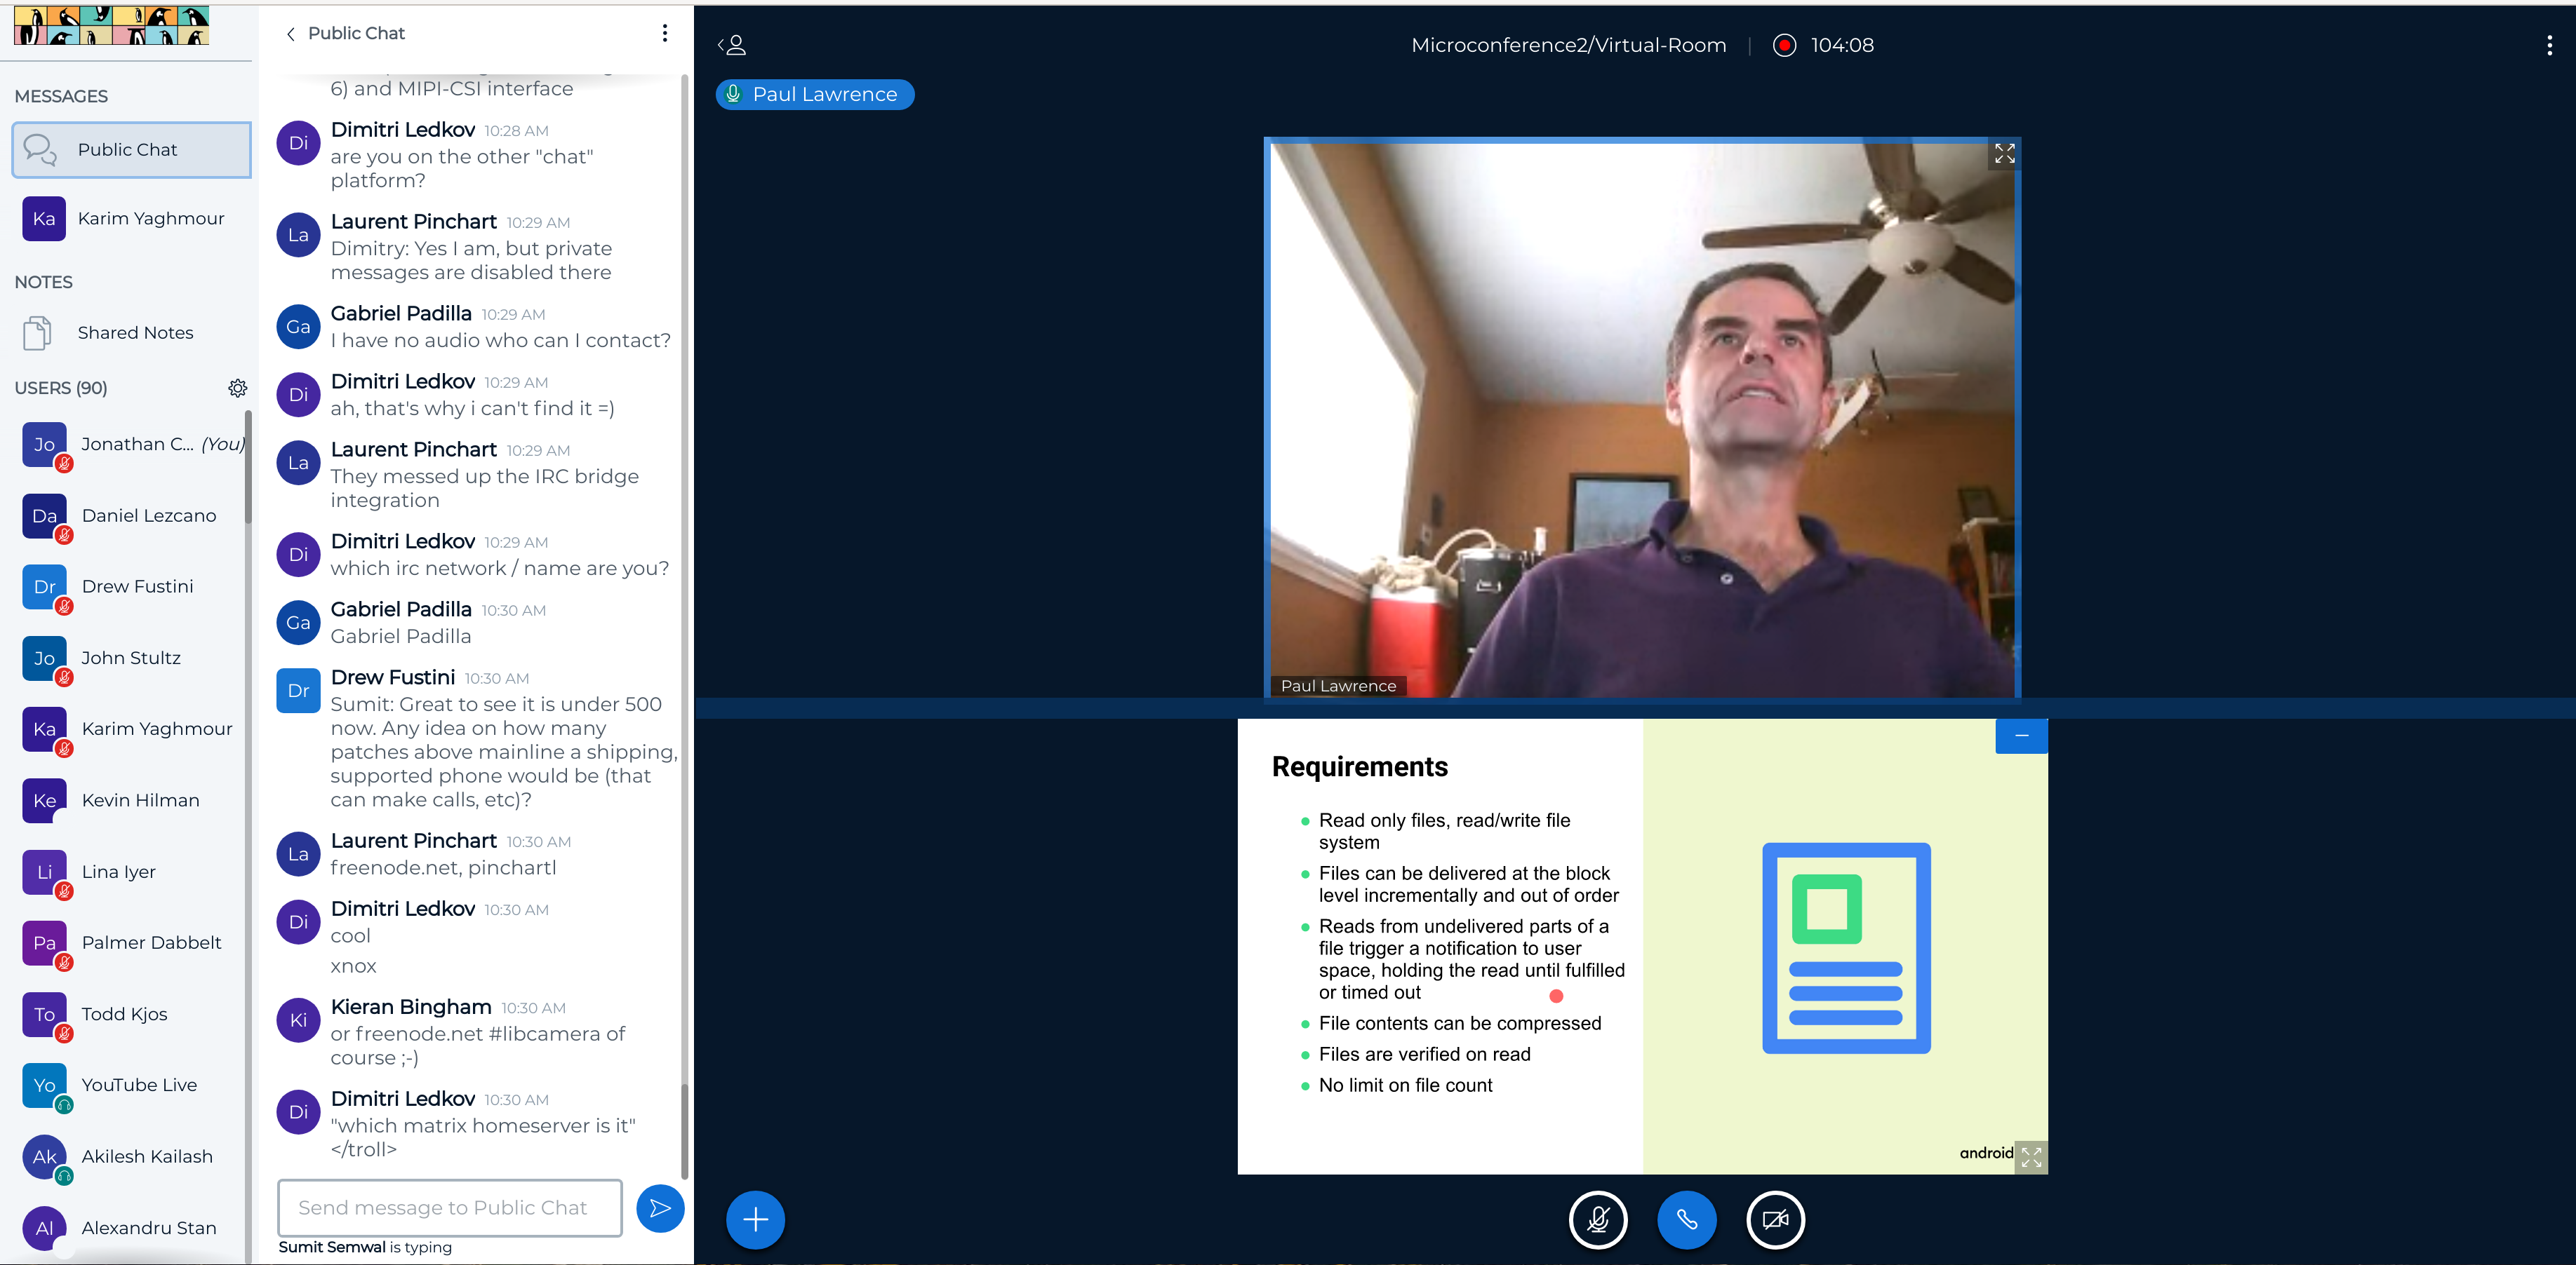Open the users gear settings icon
Screen dimensions: 2576x1265
(237, 388)
